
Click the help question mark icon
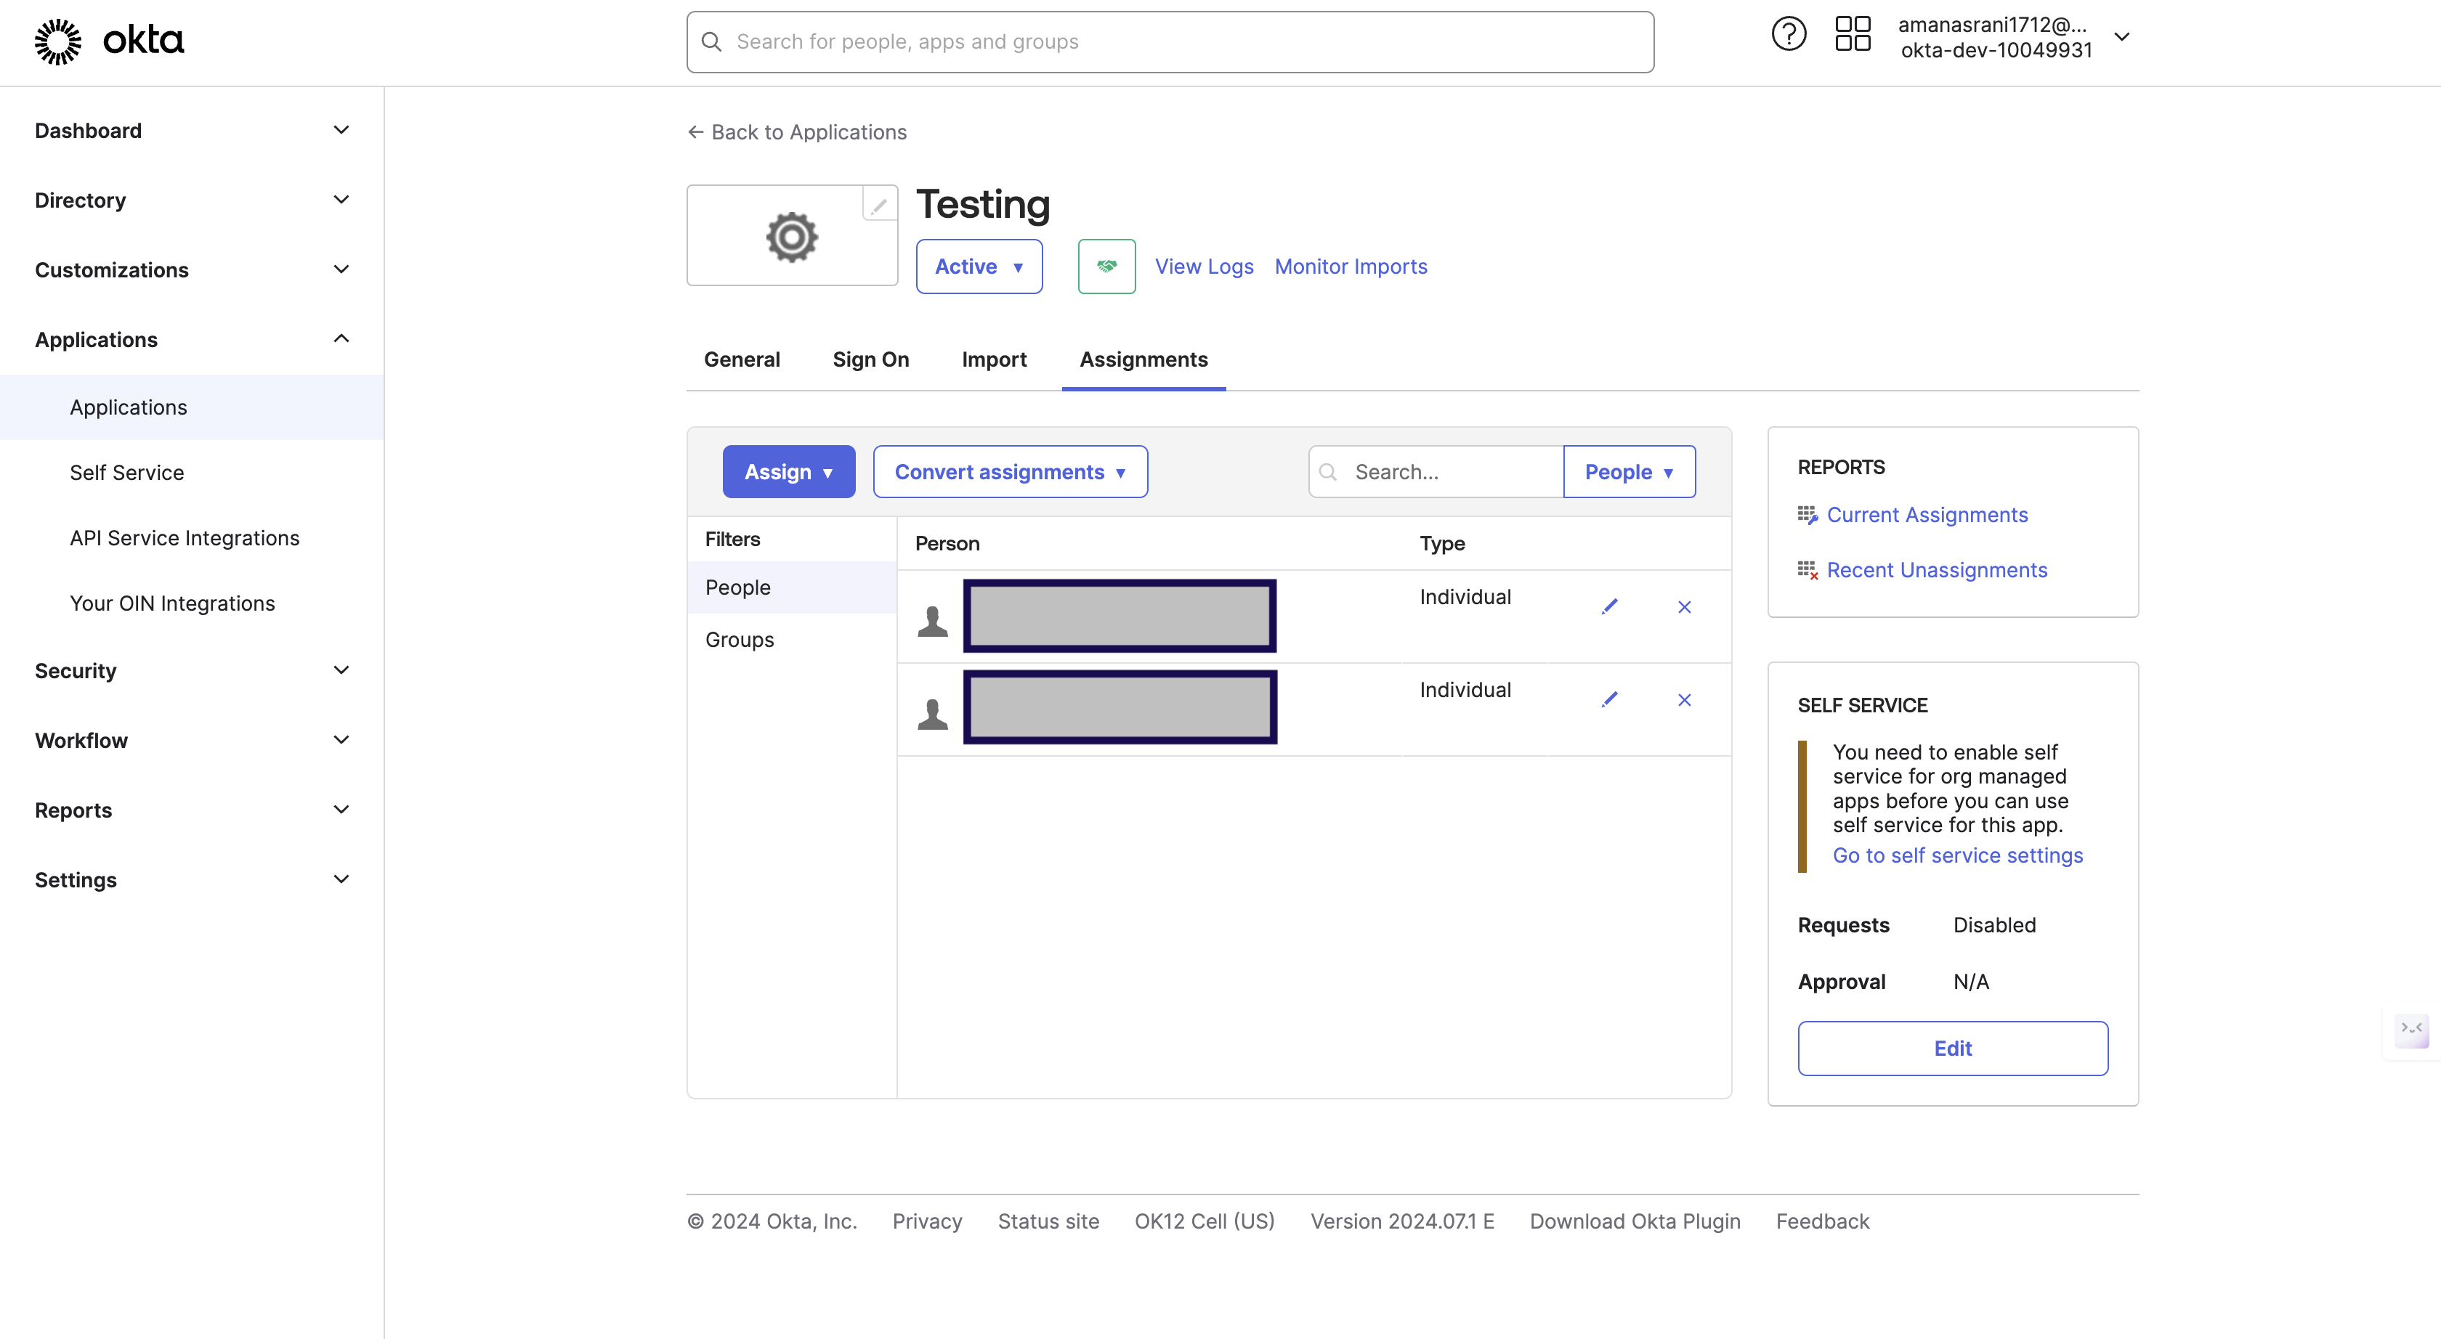coord(1788,36)
